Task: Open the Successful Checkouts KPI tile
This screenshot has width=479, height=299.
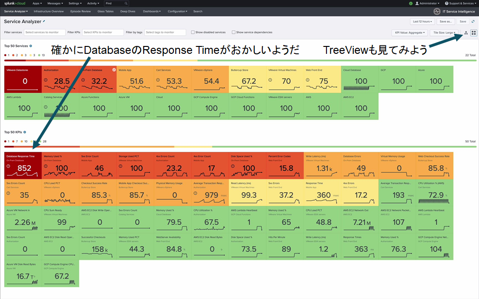Action: pos(98,247)
